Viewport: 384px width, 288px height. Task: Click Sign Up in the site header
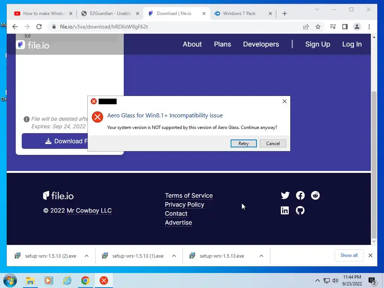point(318,44)
